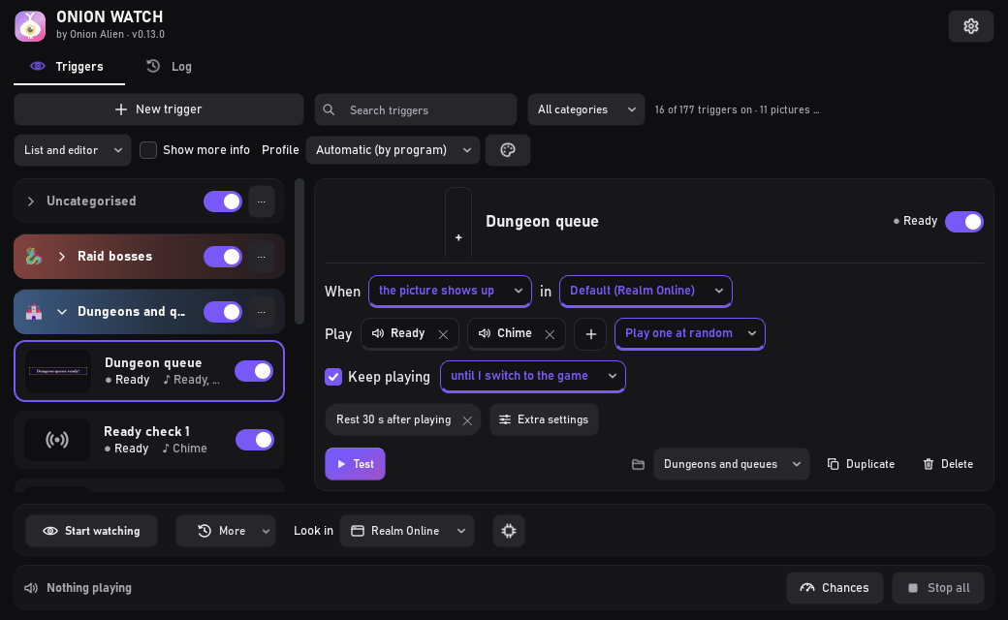Open the All categories dropdown
The height and width of the screenshot is (620, 1008).
pyautogui.click(x=586, y=109)
